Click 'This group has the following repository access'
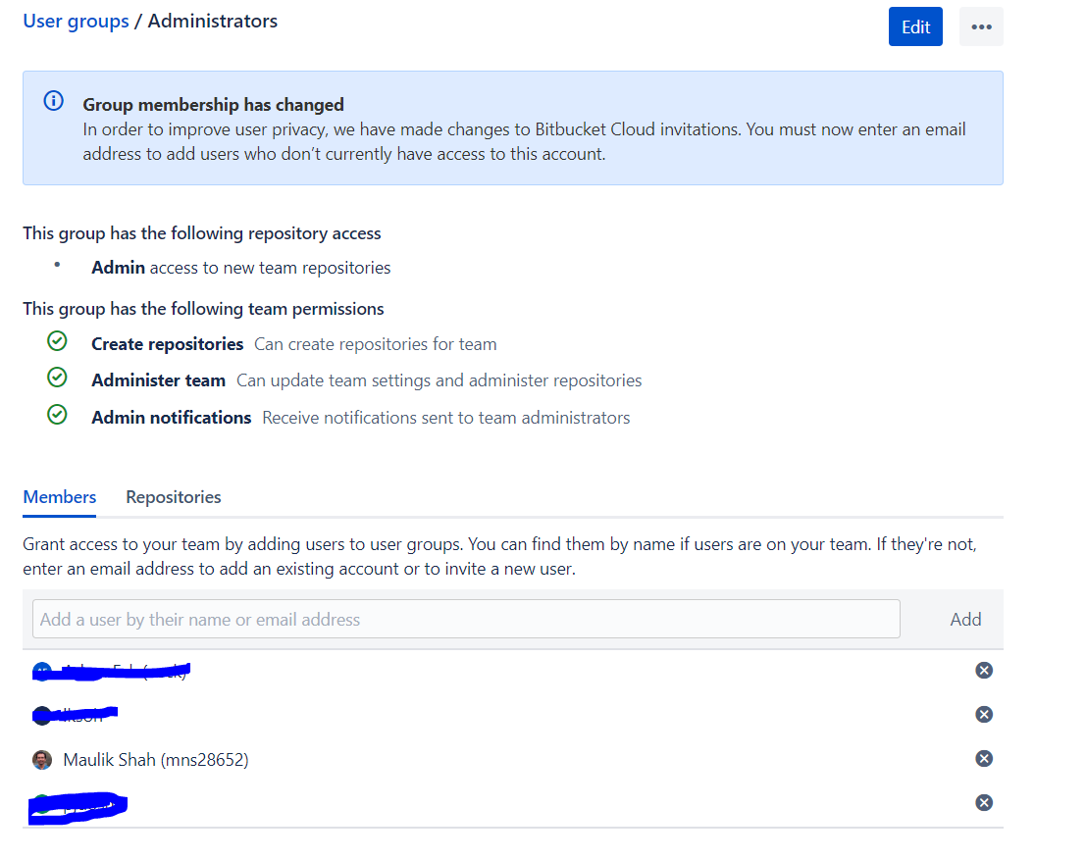1086x859 pixels. pos(201,233)
